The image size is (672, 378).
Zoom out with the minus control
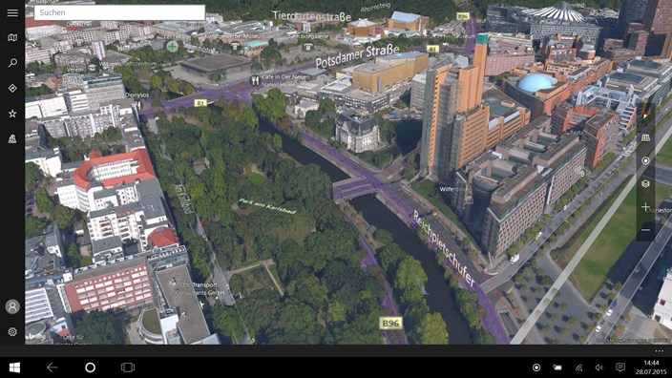click(x=645, y=230)
